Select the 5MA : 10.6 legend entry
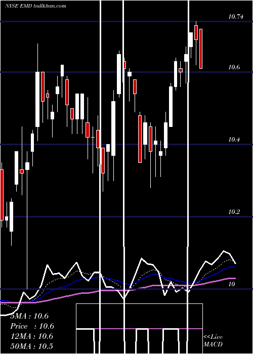This screenshot has height=354, width=253. pos(29,316)
